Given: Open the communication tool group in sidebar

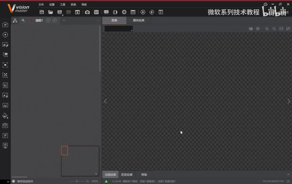Looking at the screenshot, I should click(x=5, y=145).
